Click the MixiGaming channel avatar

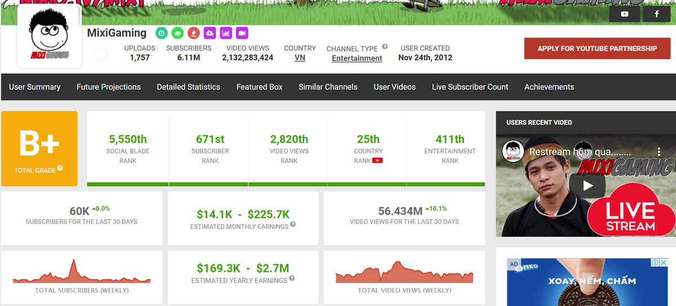coord(48,38)
